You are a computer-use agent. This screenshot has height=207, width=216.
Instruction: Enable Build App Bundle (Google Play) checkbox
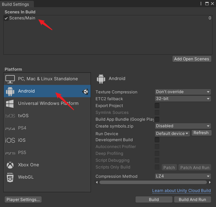coord(157,119)
